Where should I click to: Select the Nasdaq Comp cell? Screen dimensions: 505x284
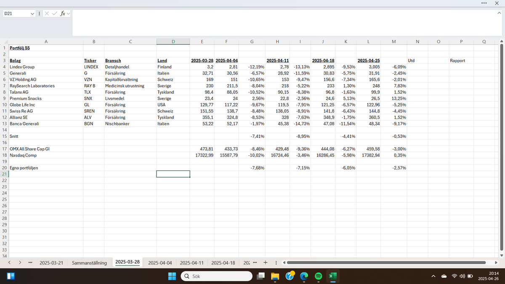coord(46,155)
